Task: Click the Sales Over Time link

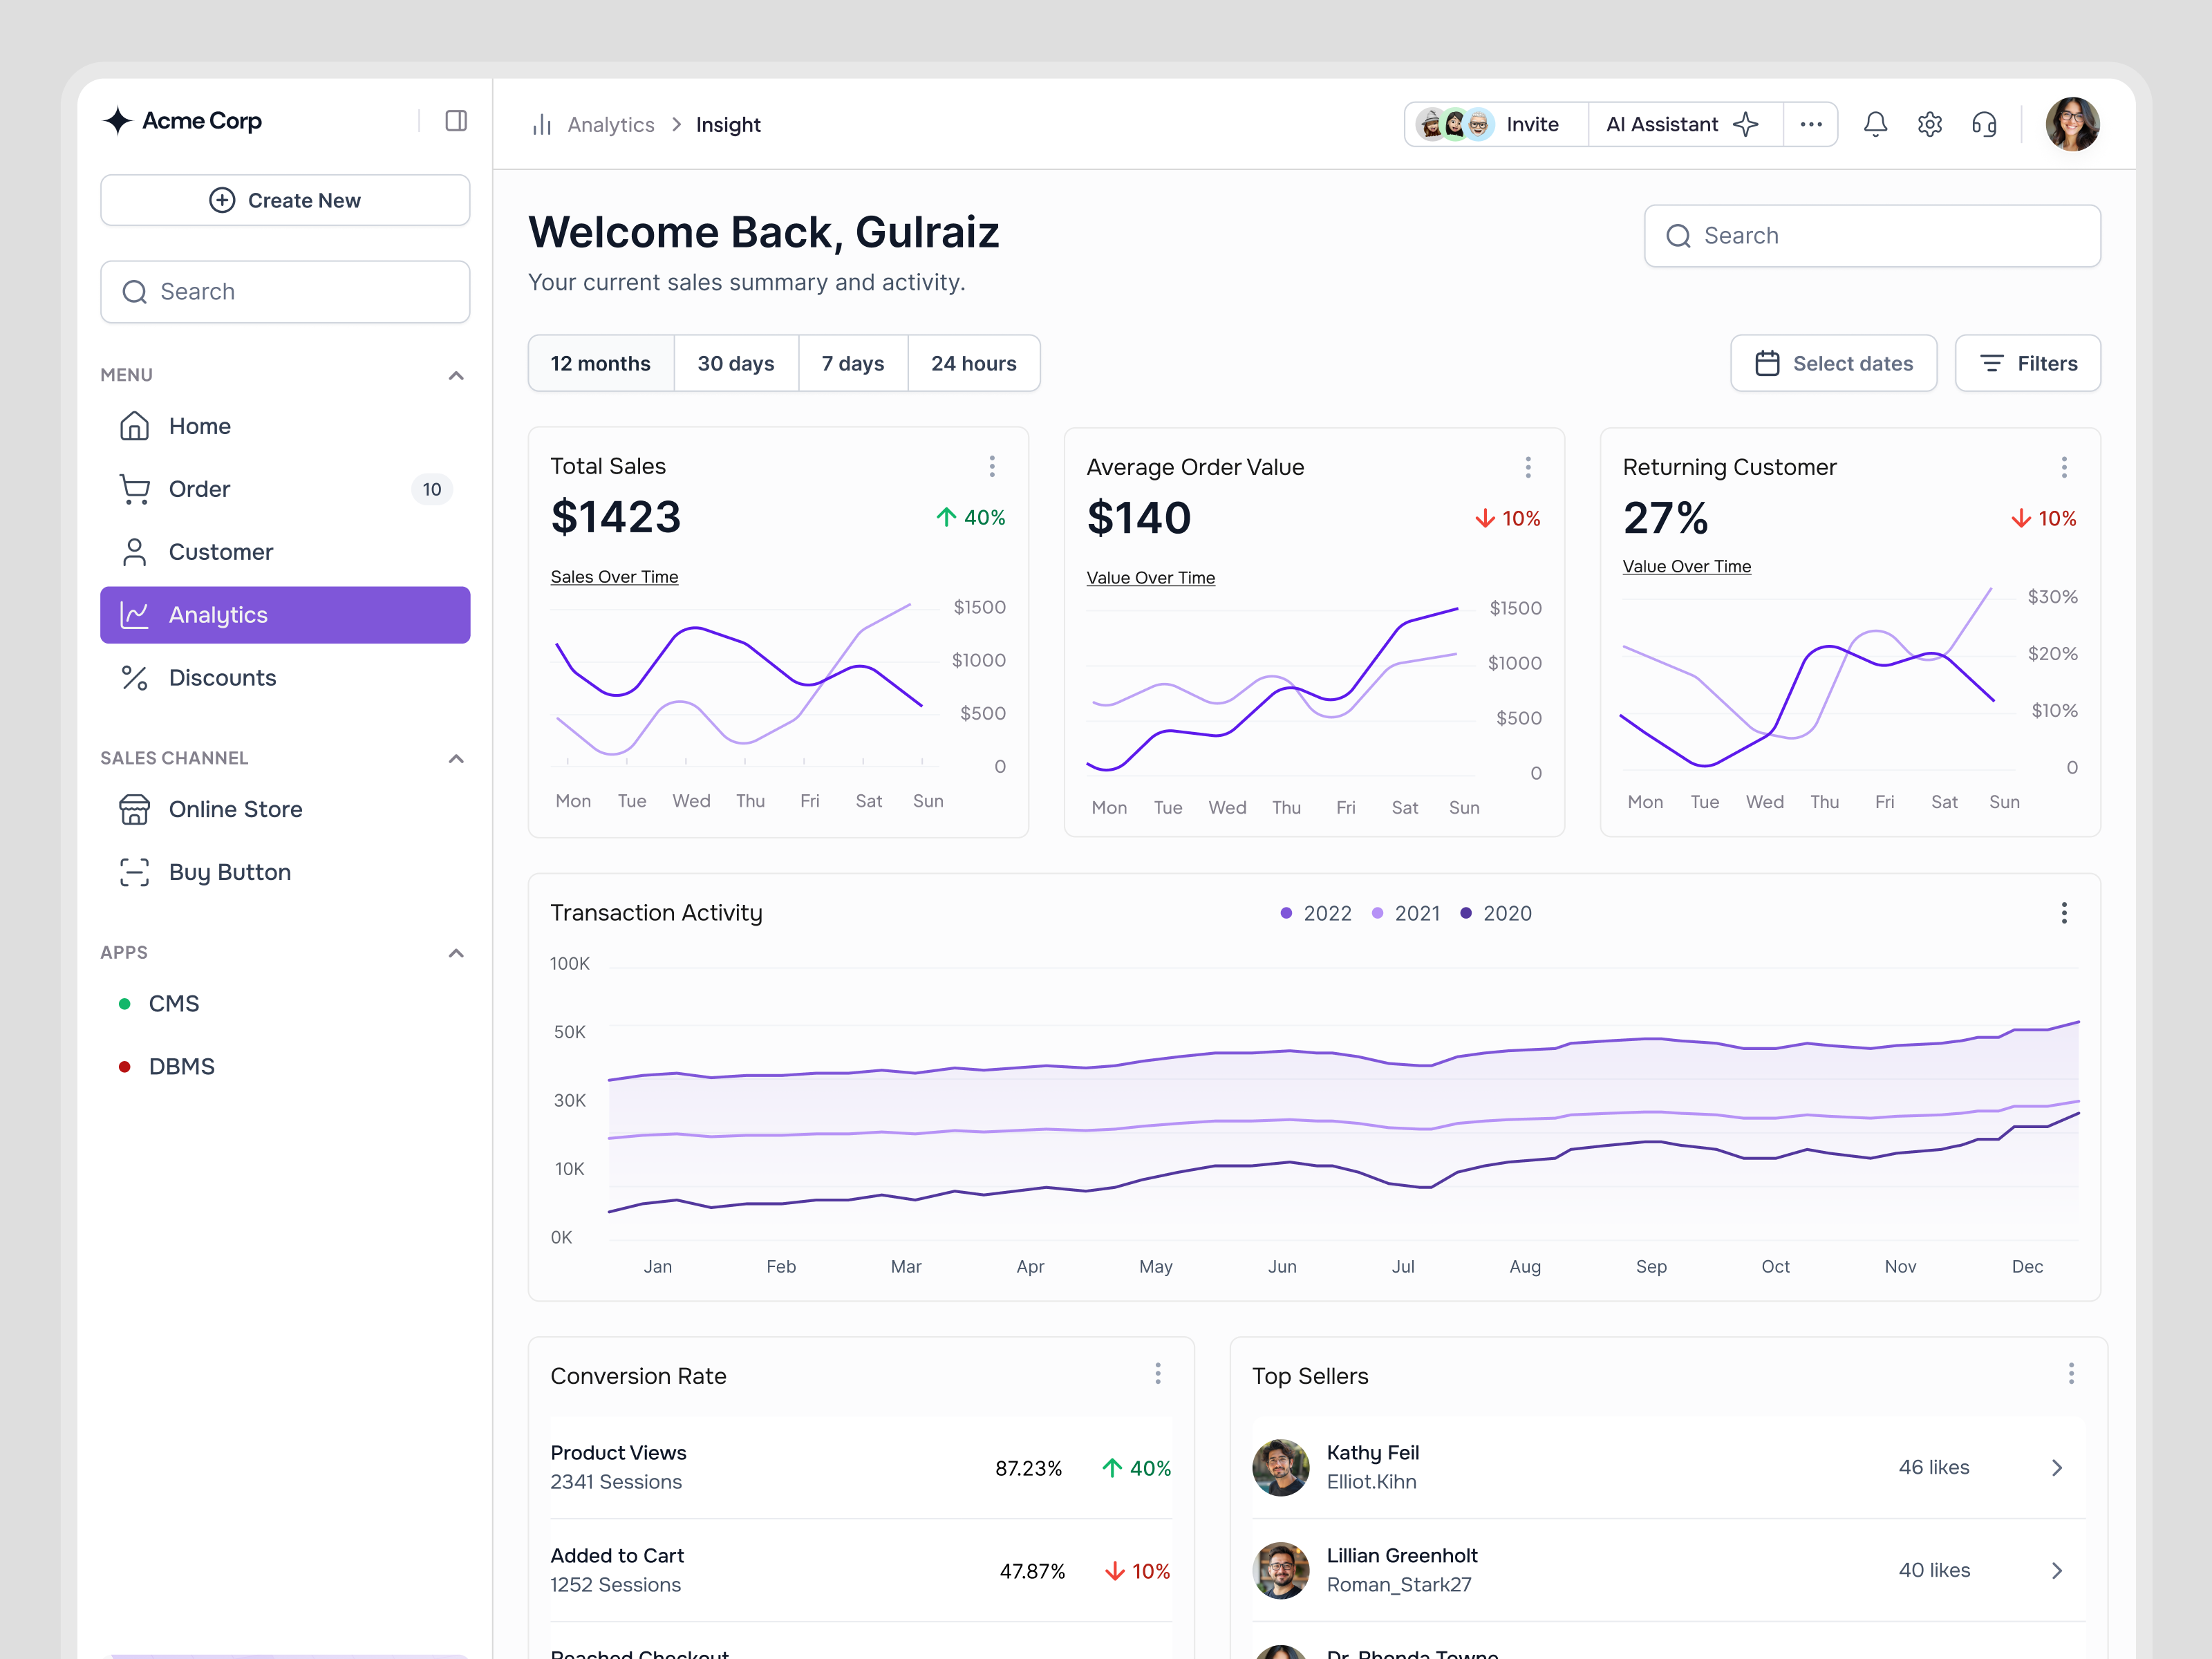Action: (614, 576)
